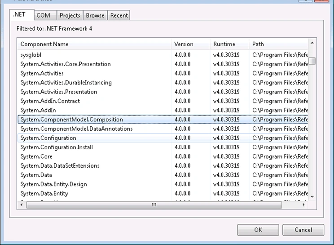334x245 pixels.
Task: Click the Path column header
Action: tap(279, 44)
